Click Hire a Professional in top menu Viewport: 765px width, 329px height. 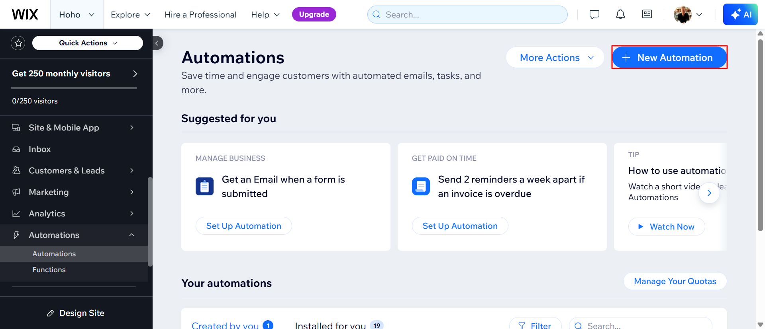pos(200,15)
